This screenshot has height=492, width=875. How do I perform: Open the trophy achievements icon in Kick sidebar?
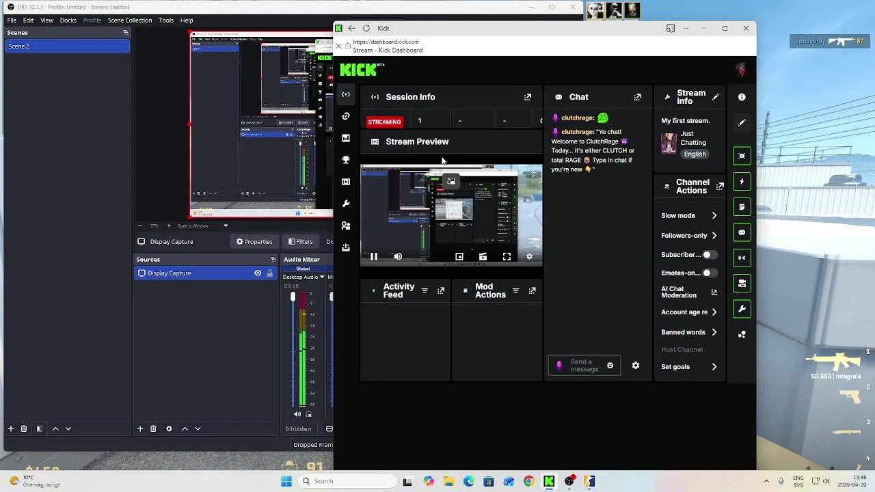346,160
